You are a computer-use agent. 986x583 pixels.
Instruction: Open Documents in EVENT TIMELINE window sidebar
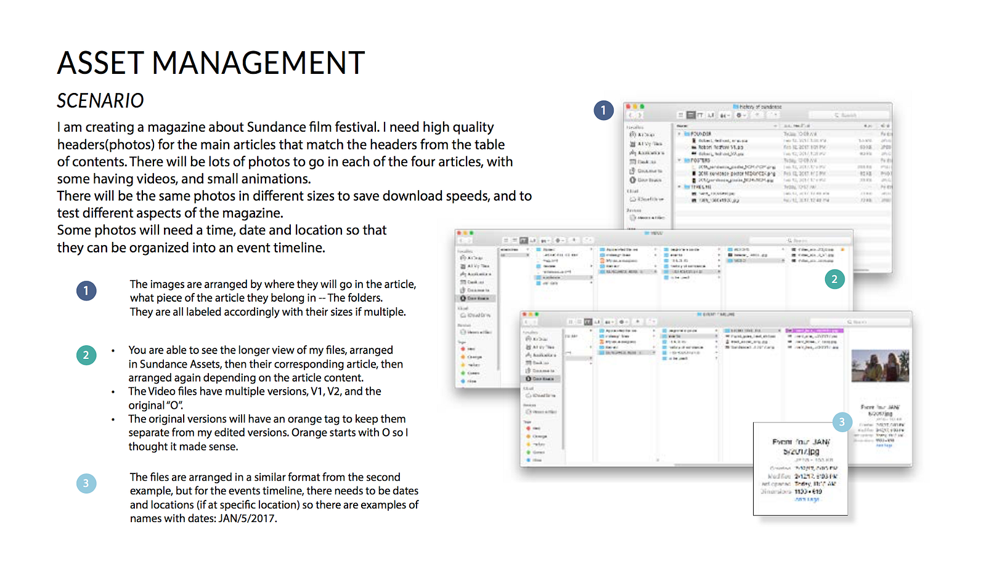(540, 371)
